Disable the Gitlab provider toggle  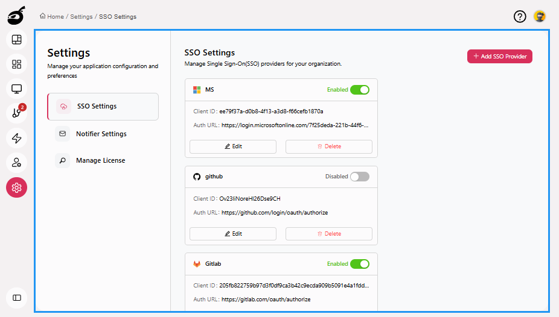click(360, 264)
